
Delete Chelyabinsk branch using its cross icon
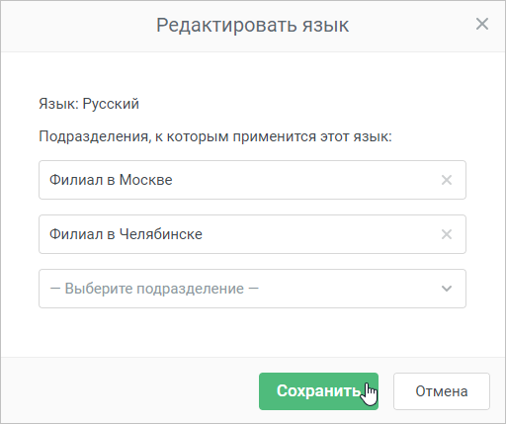coord(447,234)
